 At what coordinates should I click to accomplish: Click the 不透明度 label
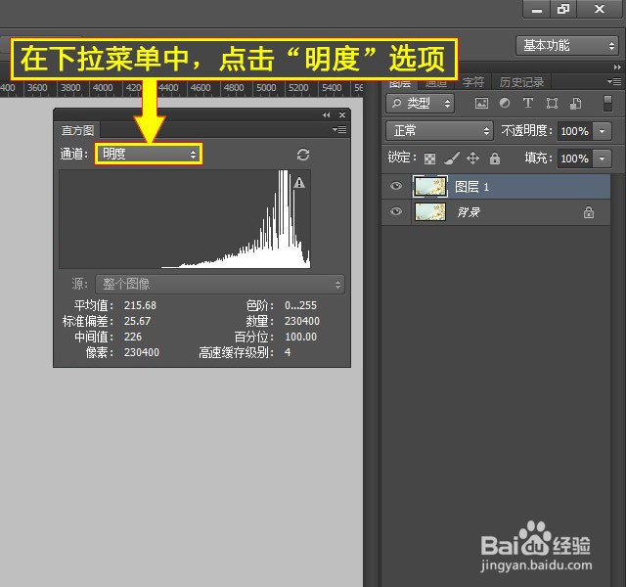[527, 130]
